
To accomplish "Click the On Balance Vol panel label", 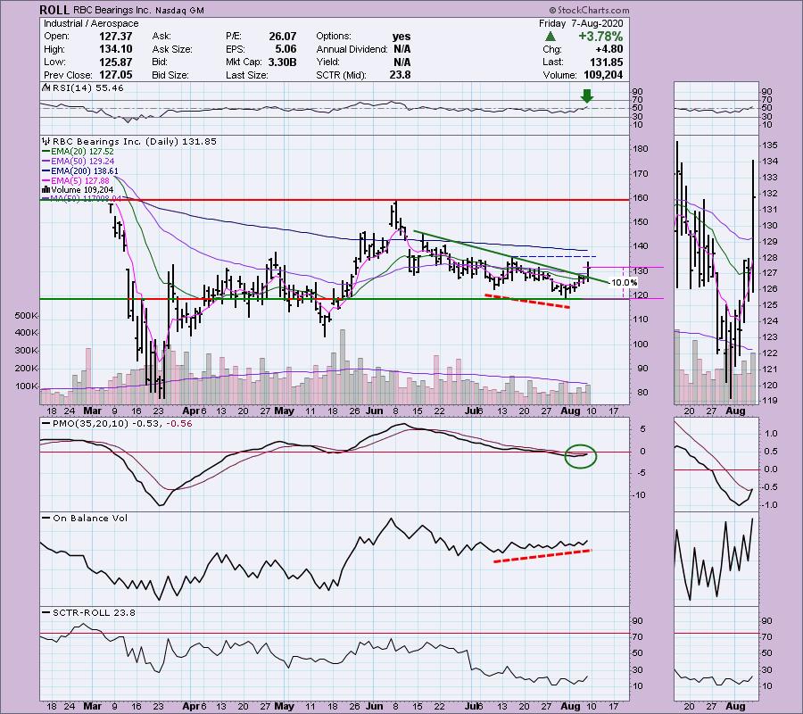I will (77, 517).
